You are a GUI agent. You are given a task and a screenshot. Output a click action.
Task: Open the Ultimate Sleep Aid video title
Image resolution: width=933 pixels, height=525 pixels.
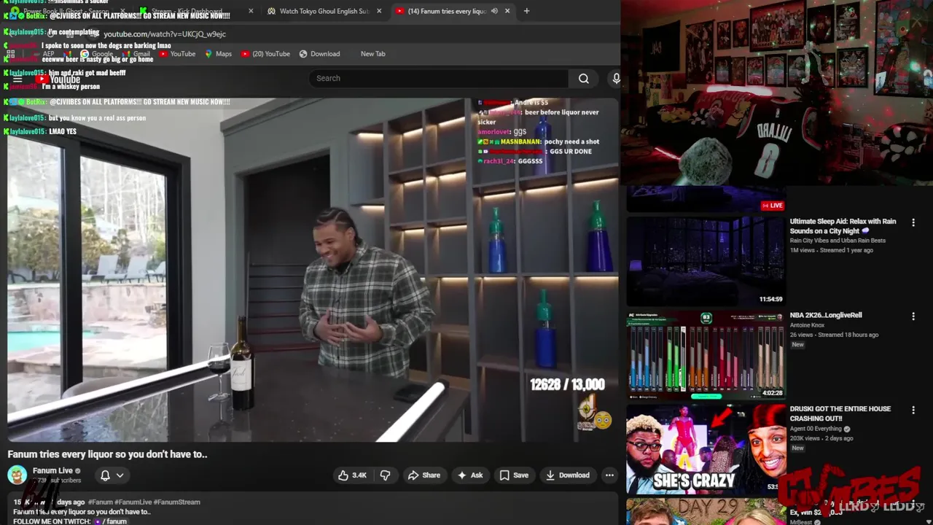[x=843, y=226]
